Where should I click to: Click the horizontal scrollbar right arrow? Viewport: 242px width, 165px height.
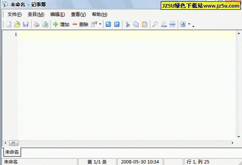pyautogui.click(x=232, y=143)
